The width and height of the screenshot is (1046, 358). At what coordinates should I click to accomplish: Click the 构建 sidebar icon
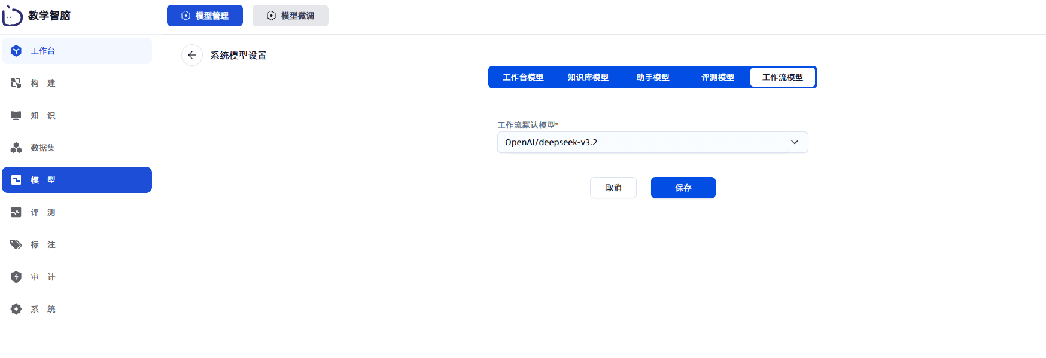coord(16,83)
